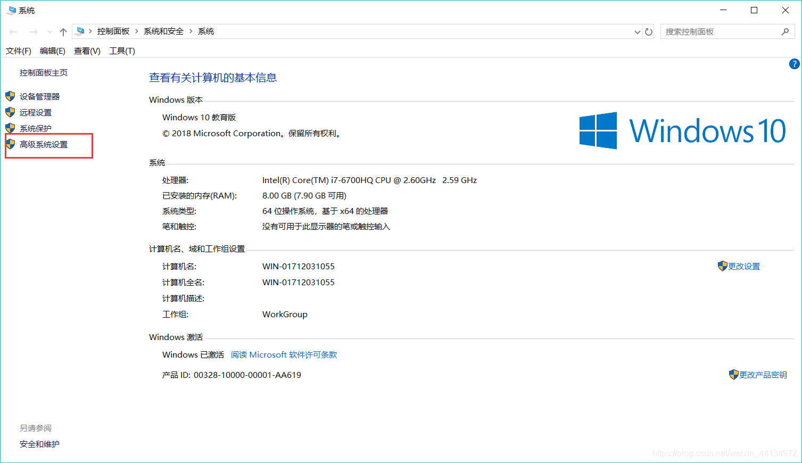
Task: Click shield icon beside 更改设置
Action: tap(722, 266)
